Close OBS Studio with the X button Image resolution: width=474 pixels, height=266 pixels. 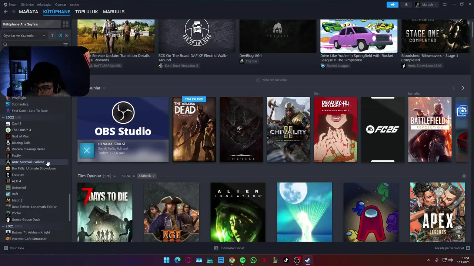[87, 150]
